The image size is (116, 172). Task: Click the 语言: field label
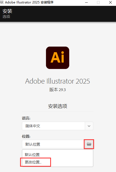pyautogui.click(x=26, y=118)
